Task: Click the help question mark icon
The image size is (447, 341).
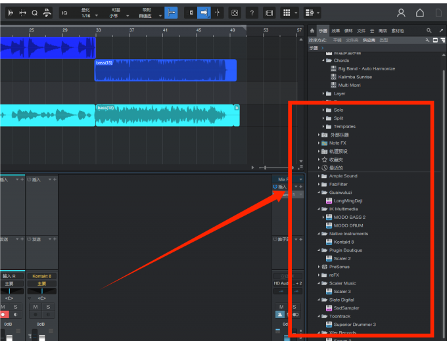Action: 252,12
